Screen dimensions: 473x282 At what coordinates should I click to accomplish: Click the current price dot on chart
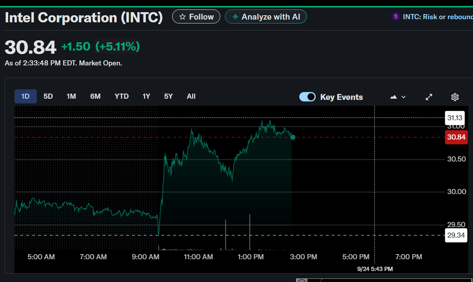coord(293,137)
